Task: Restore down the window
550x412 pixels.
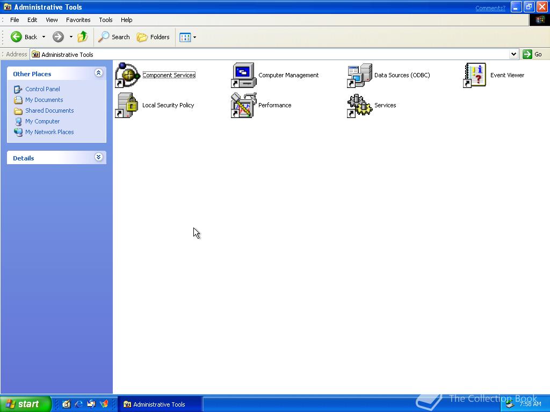Action: pos(529,7)
